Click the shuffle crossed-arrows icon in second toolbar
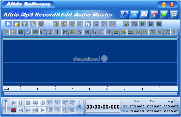This screenshot has width=181, height=117. tap(6, 32)
